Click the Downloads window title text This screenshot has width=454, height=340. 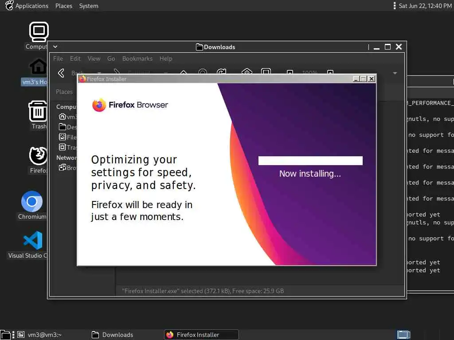tap(219, 47)
